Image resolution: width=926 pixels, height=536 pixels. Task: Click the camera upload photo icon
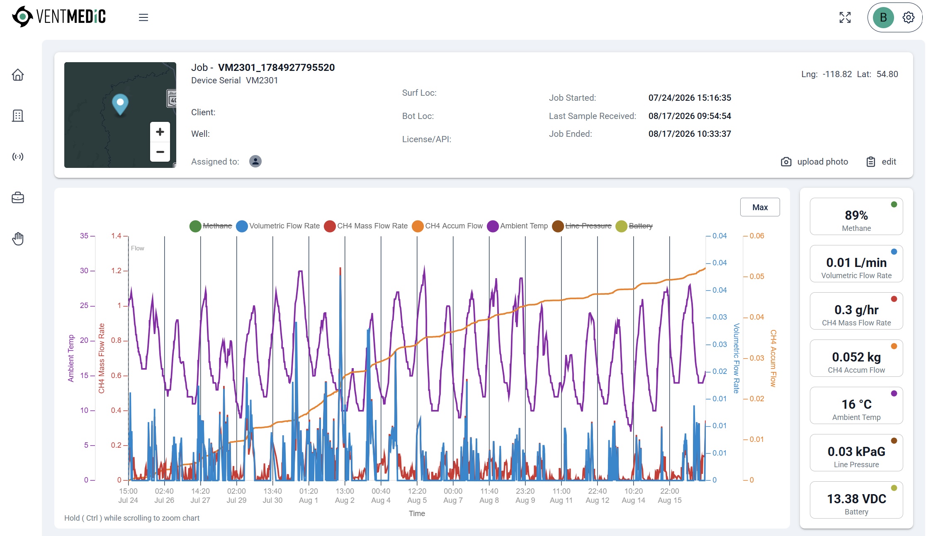point(786,162)
